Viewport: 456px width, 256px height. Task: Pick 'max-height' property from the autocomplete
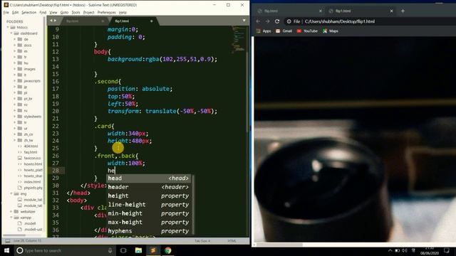148,222
